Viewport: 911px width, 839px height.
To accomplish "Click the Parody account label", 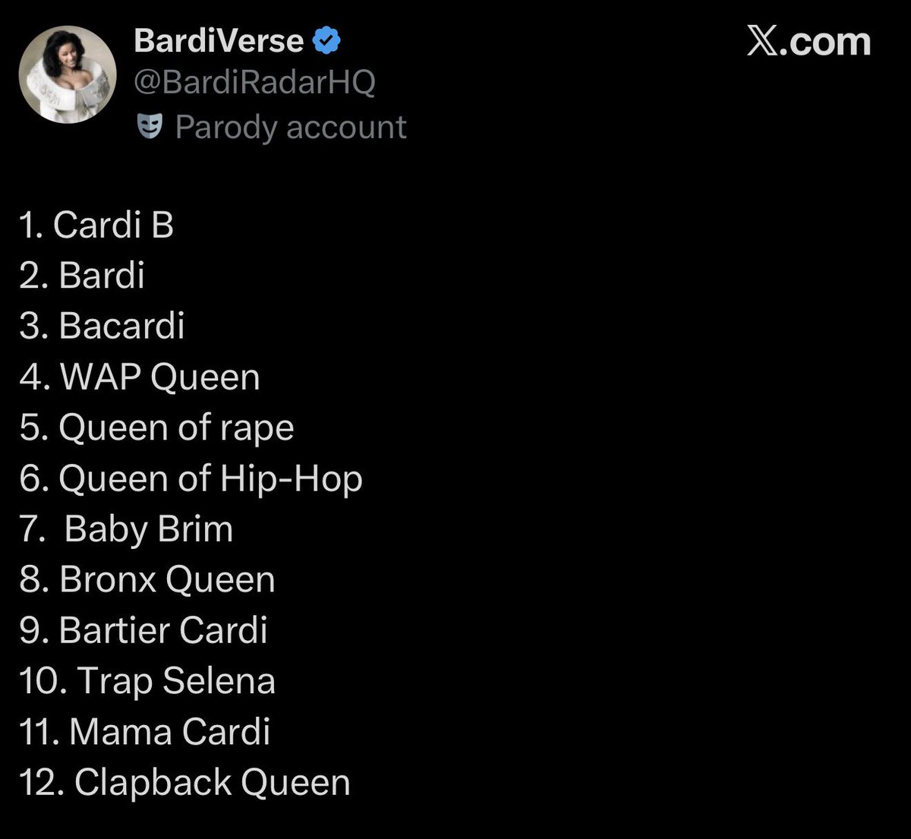I will (291, 127).
